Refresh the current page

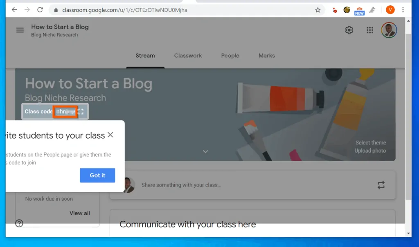(x=40, y=9)
